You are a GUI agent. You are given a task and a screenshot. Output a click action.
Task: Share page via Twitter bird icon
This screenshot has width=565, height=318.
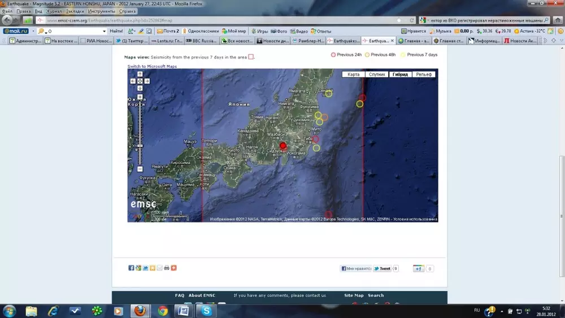(x=145, y=268)
